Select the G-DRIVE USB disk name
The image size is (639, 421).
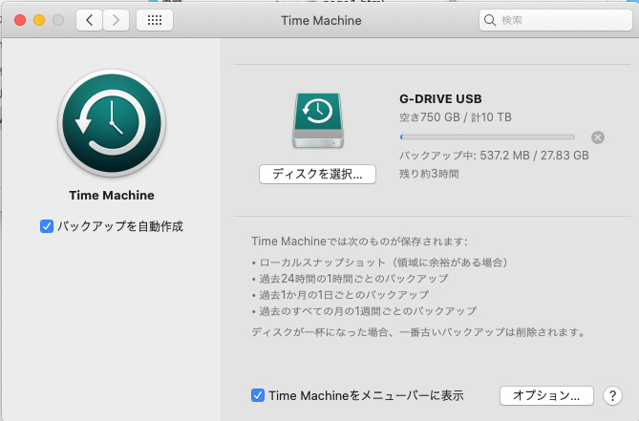pyautogui.click(x=440, y=98)
